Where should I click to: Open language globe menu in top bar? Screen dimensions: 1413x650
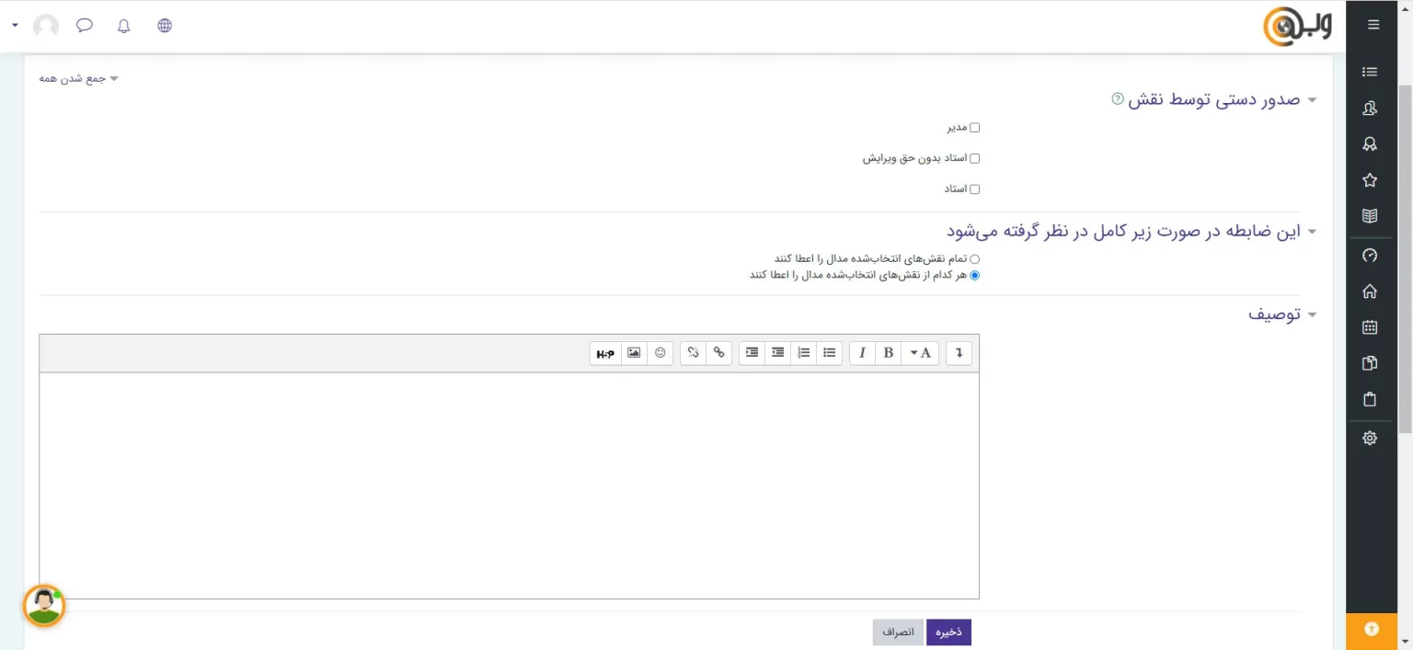(x=165, y=26)
